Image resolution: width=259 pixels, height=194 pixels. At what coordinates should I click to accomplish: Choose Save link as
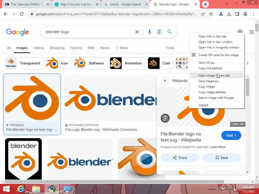tap(217, 63)
